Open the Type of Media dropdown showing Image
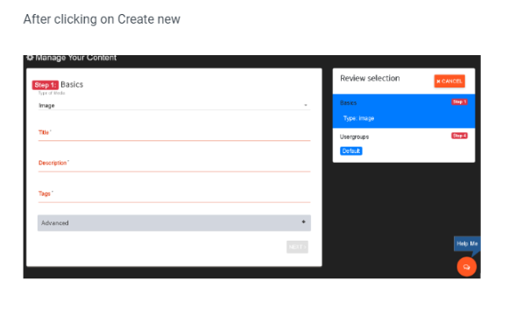 tap(174, 106)
